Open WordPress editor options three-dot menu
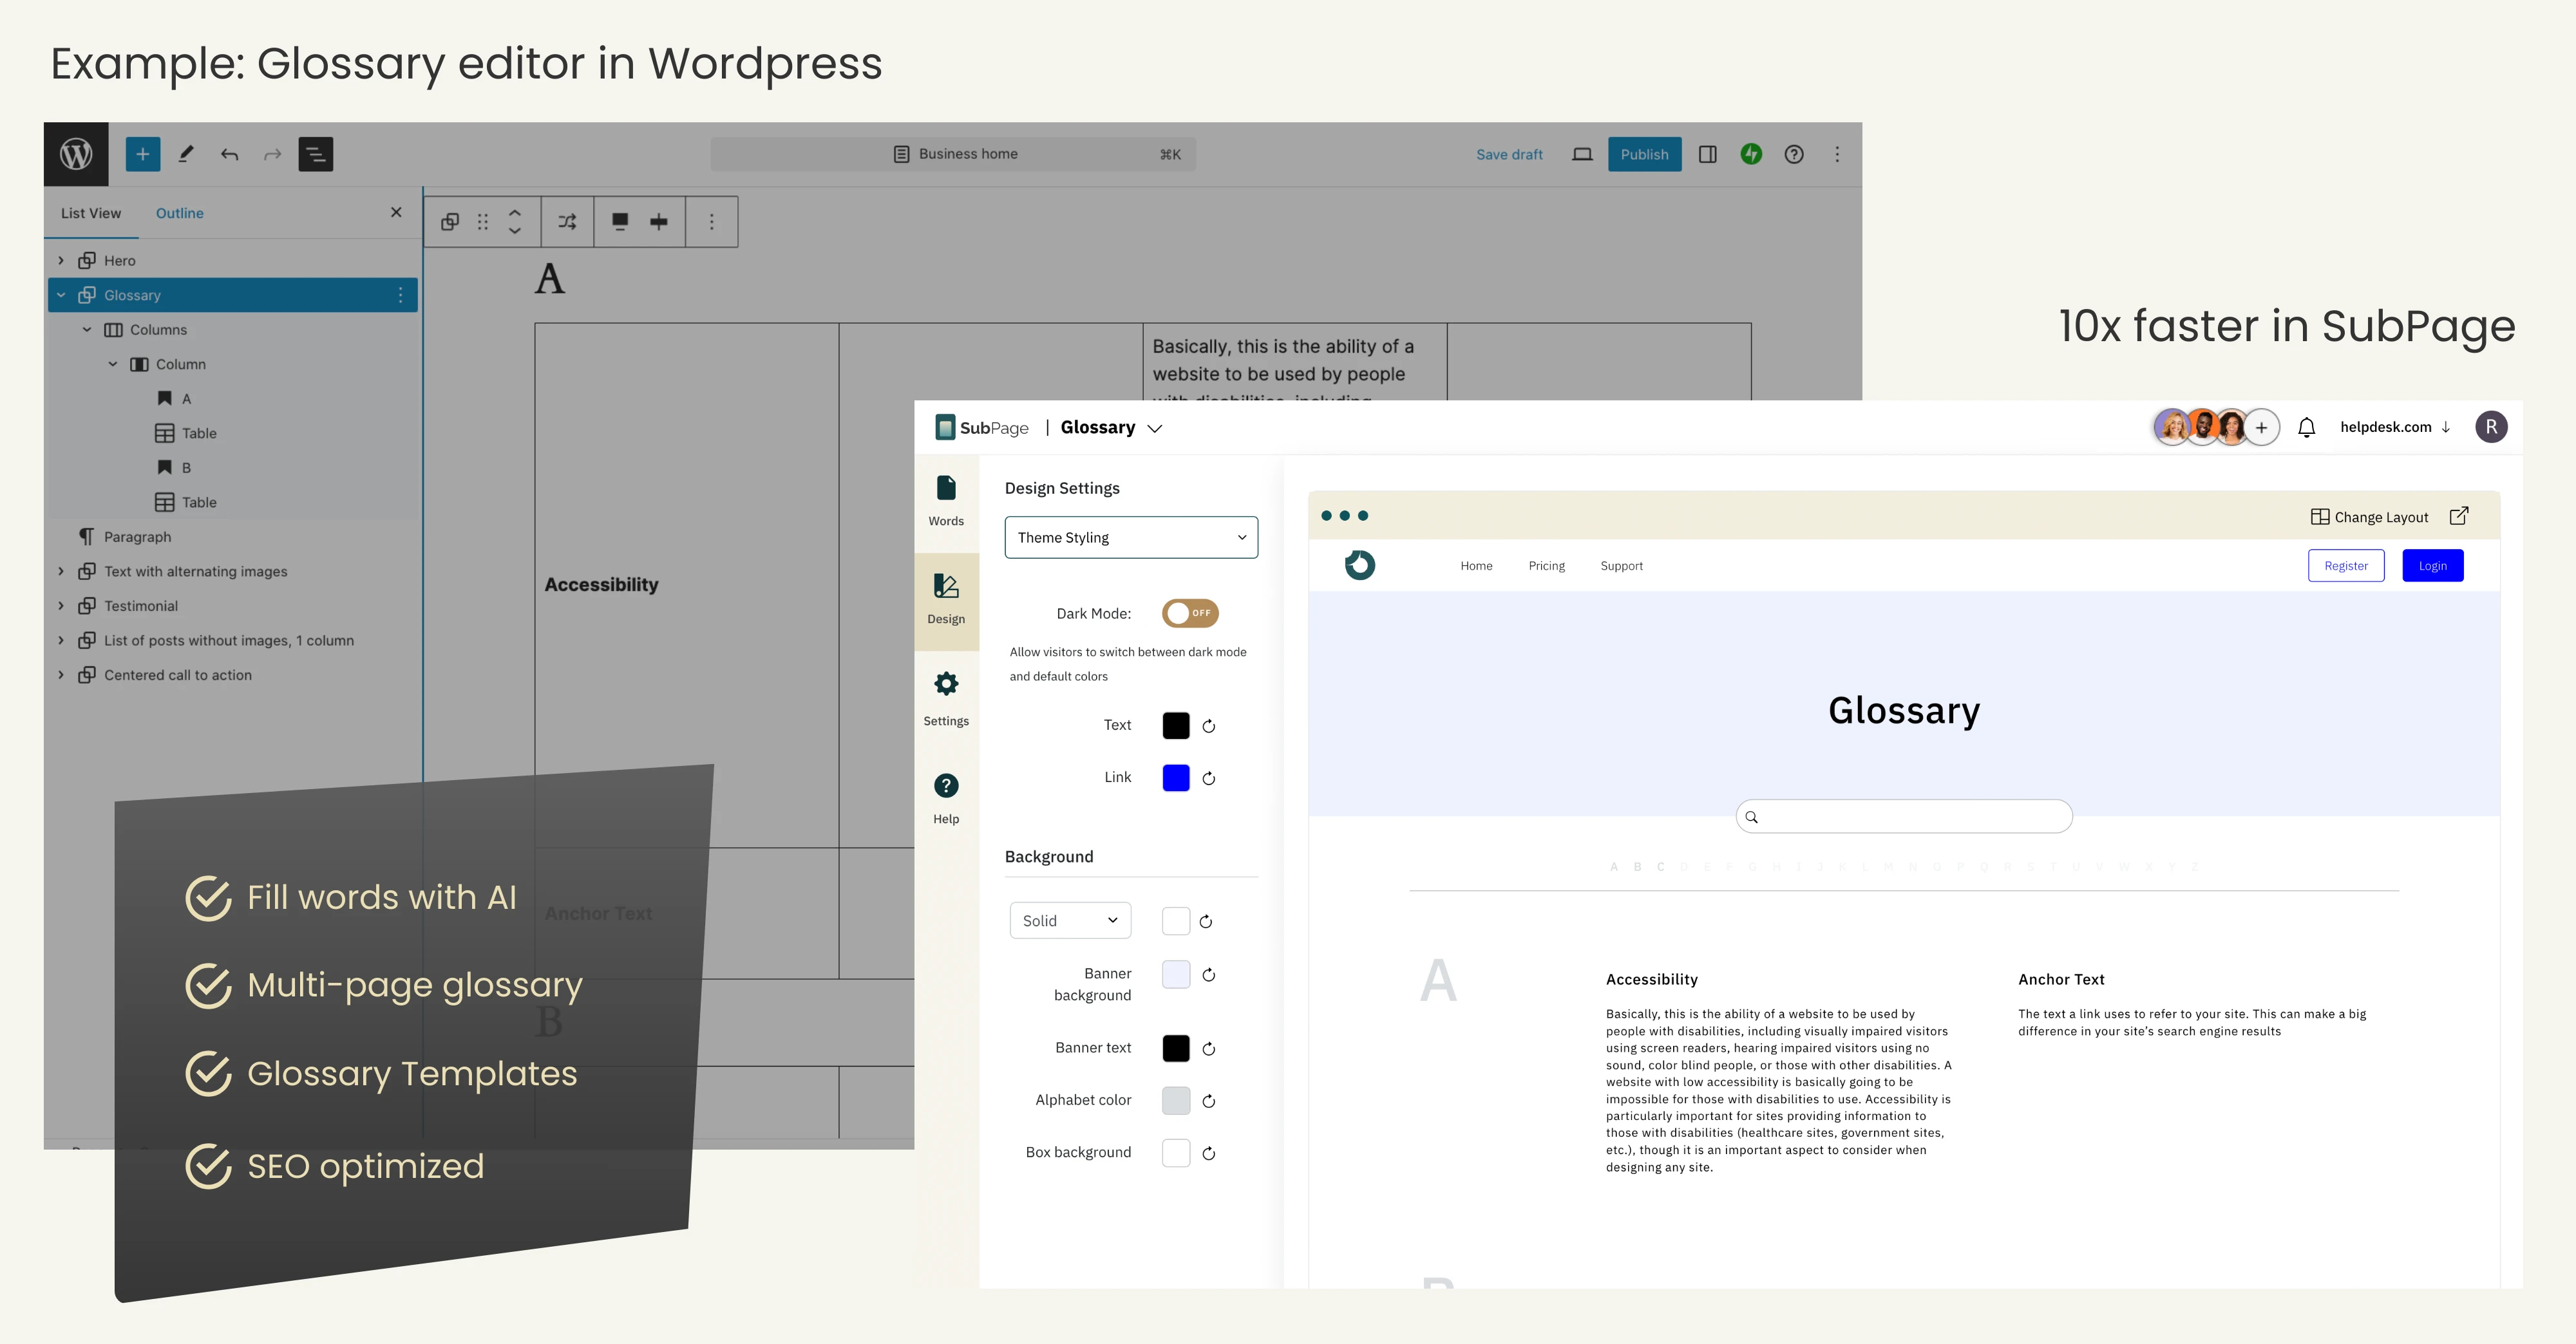The height and width of the screenshot is (1344, 2576). [1837, 154]
